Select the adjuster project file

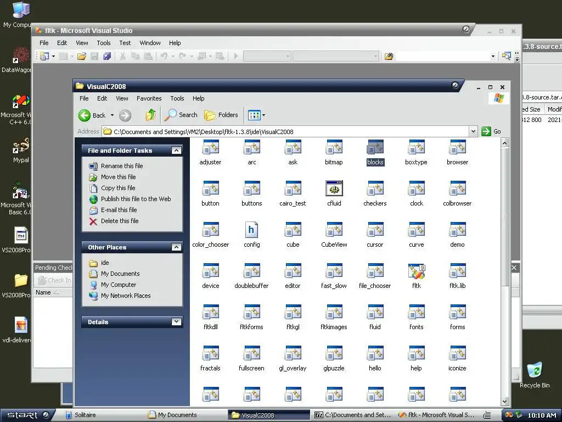pyautogui.click(x=210, y=153)
